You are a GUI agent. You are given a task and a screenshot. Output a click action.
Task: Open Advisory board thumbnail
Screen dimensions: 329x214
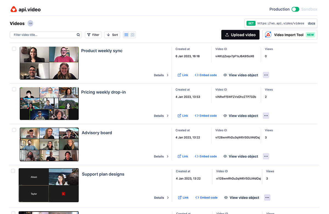click(49, 144)
